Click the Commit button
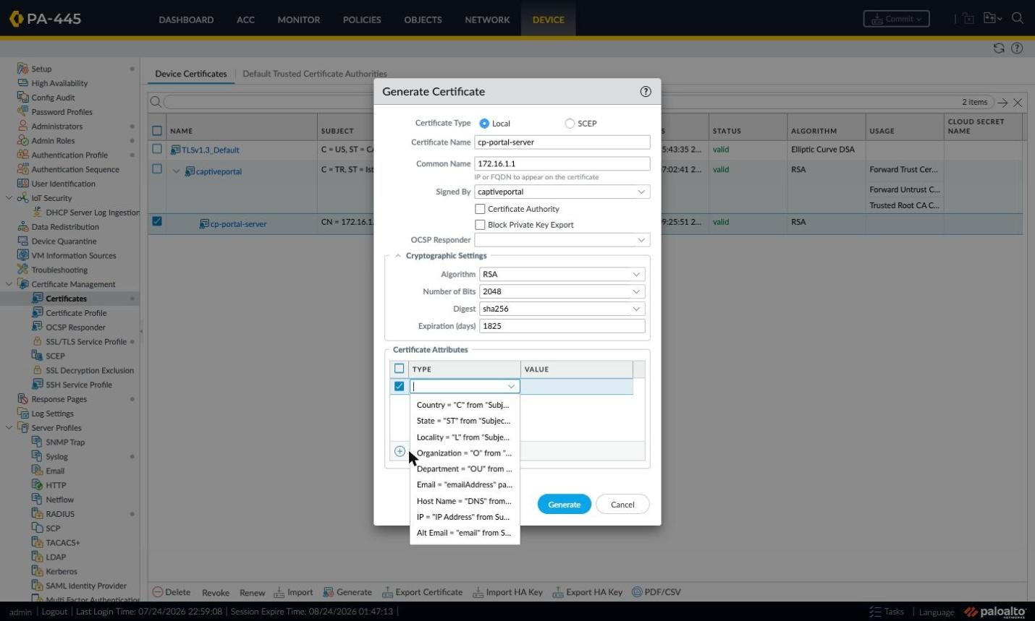Viewport: 1035px width, 621px height. coord(896,19)
